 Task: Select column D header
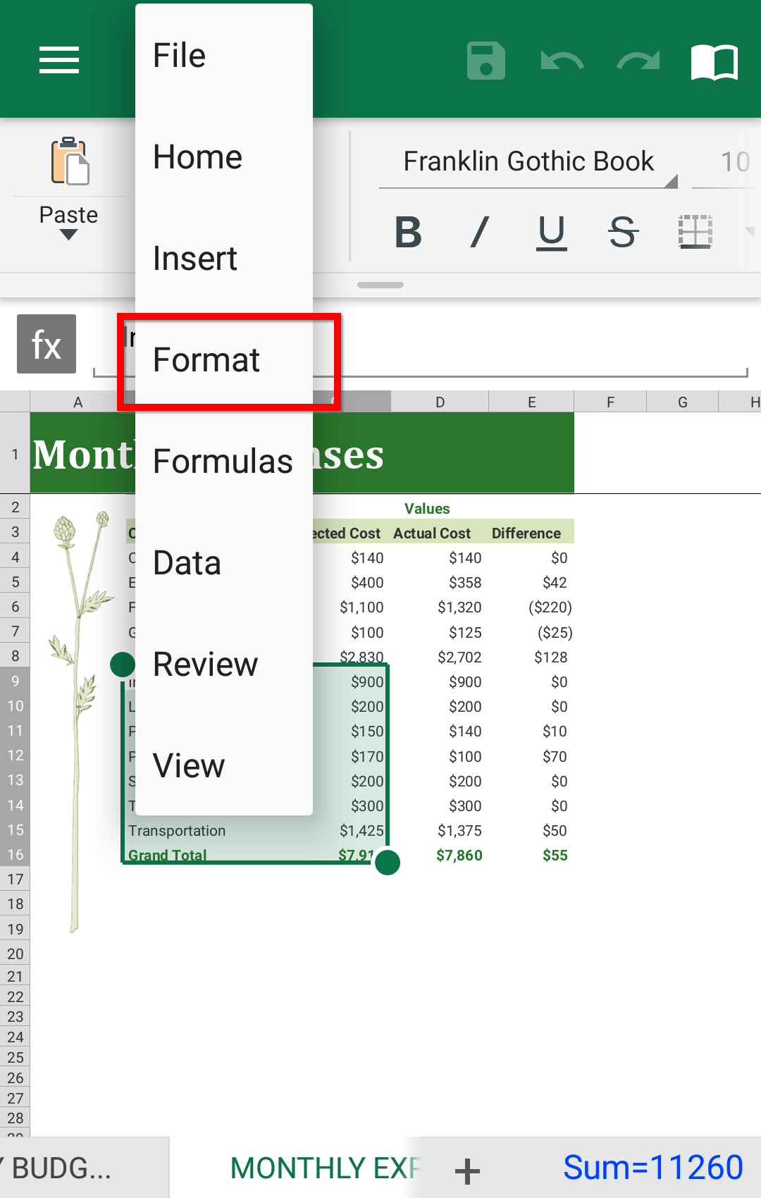pyautogui.click(x=440, y=402)
